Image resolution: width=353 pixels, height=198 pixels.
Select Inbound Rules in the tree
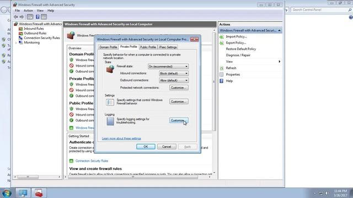coord(34,29)
